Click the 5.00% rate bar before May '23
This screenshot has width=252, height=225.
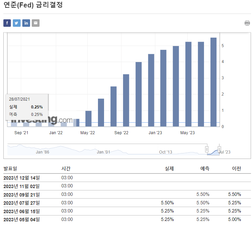tap(176, 86)
